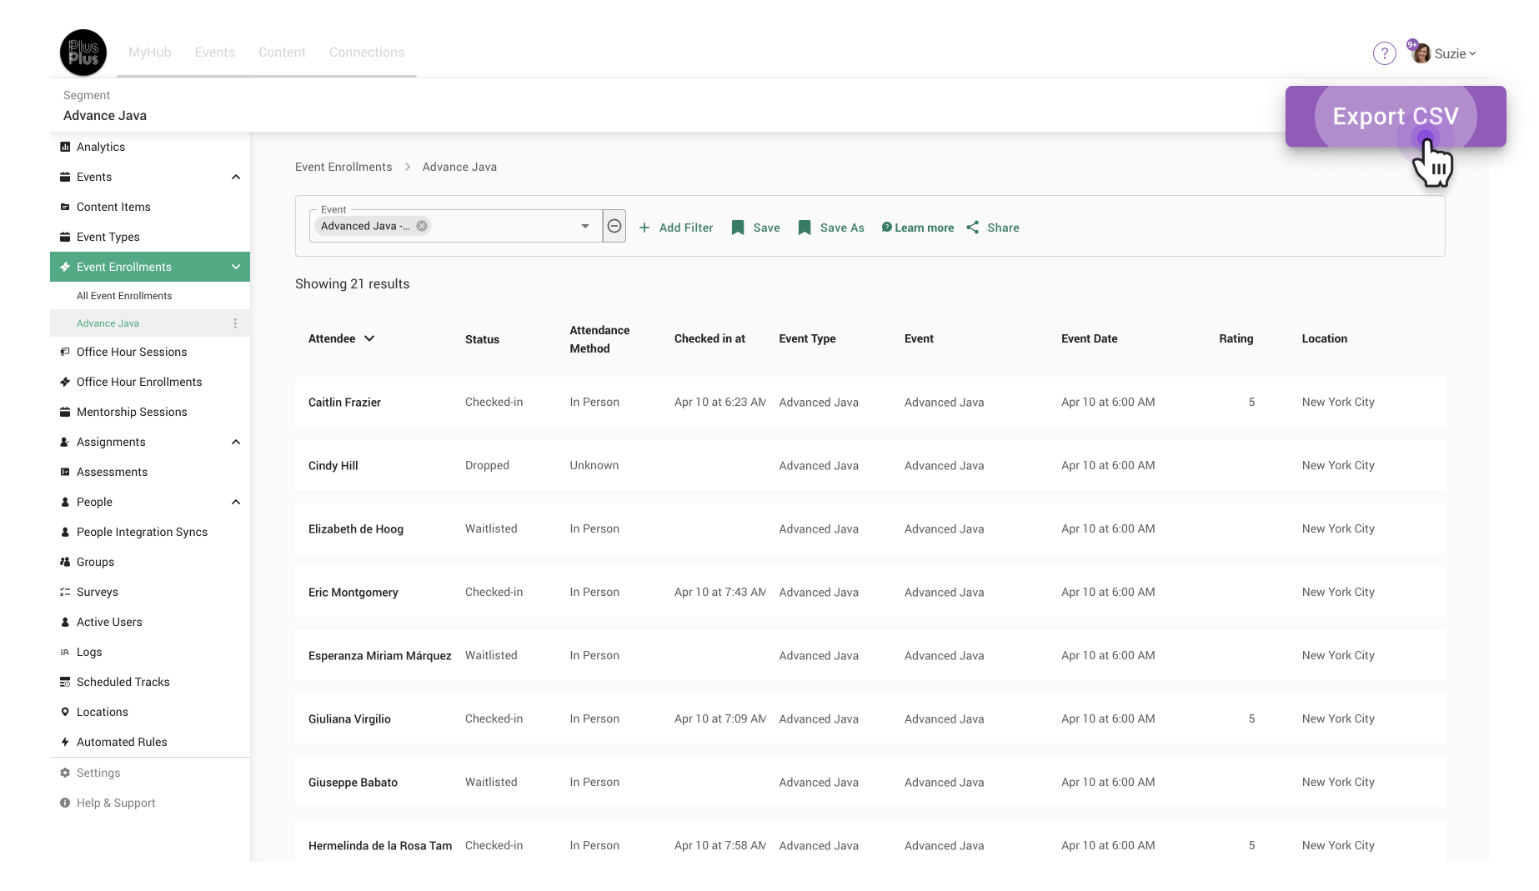Open the help question mark icon
Screen dimensions: 1539x891
click(x=1384, y=53)
